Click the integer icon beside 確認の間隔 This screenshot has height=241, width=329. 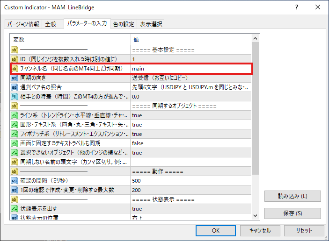point(15,180)
